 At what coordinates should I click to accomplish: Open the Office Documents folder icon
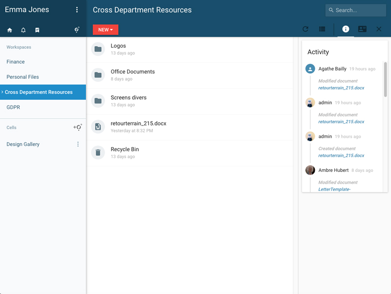pos(98,74)
